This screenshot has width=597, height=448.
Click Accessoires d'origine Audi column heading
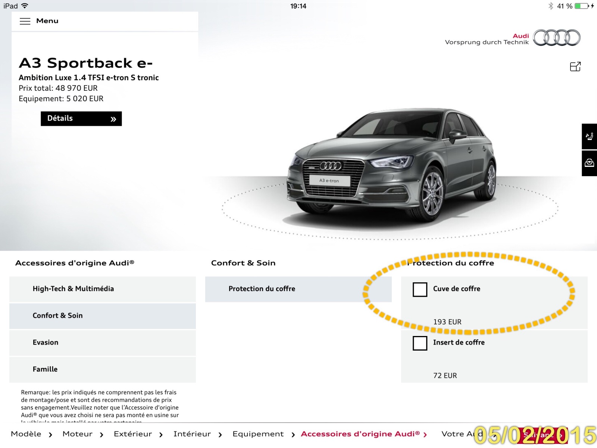[75, 263]
